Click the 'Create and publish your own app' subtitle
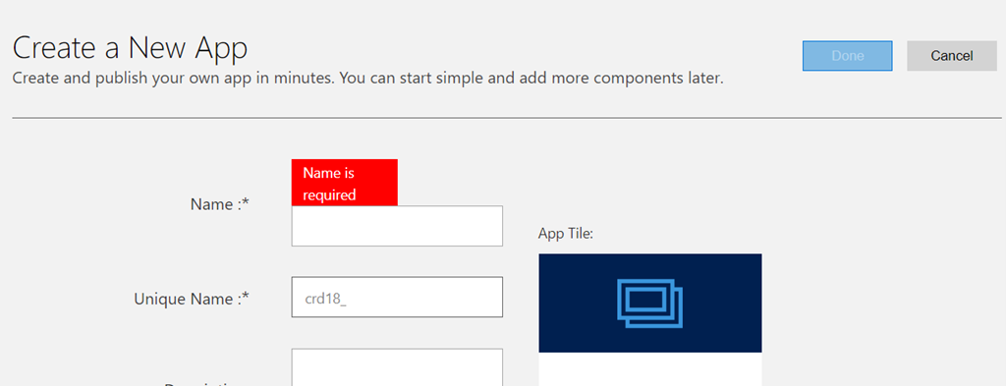Image resolution: width=1006 pixels, height=386 pixels. (x=367, y=79)
